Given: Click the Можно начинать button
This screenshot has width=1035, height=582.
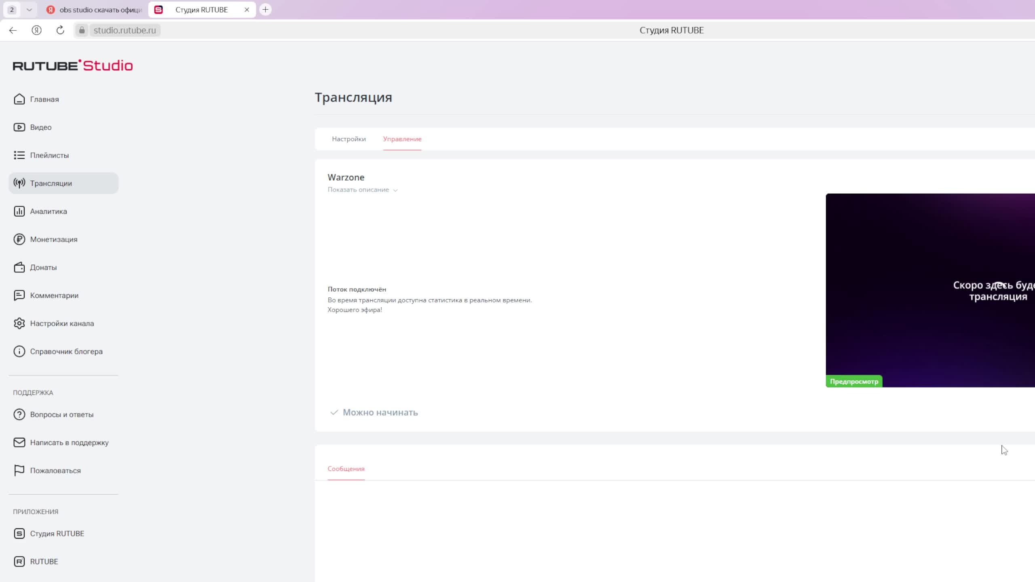Looking at the screenshot, I should coord(374,413).
